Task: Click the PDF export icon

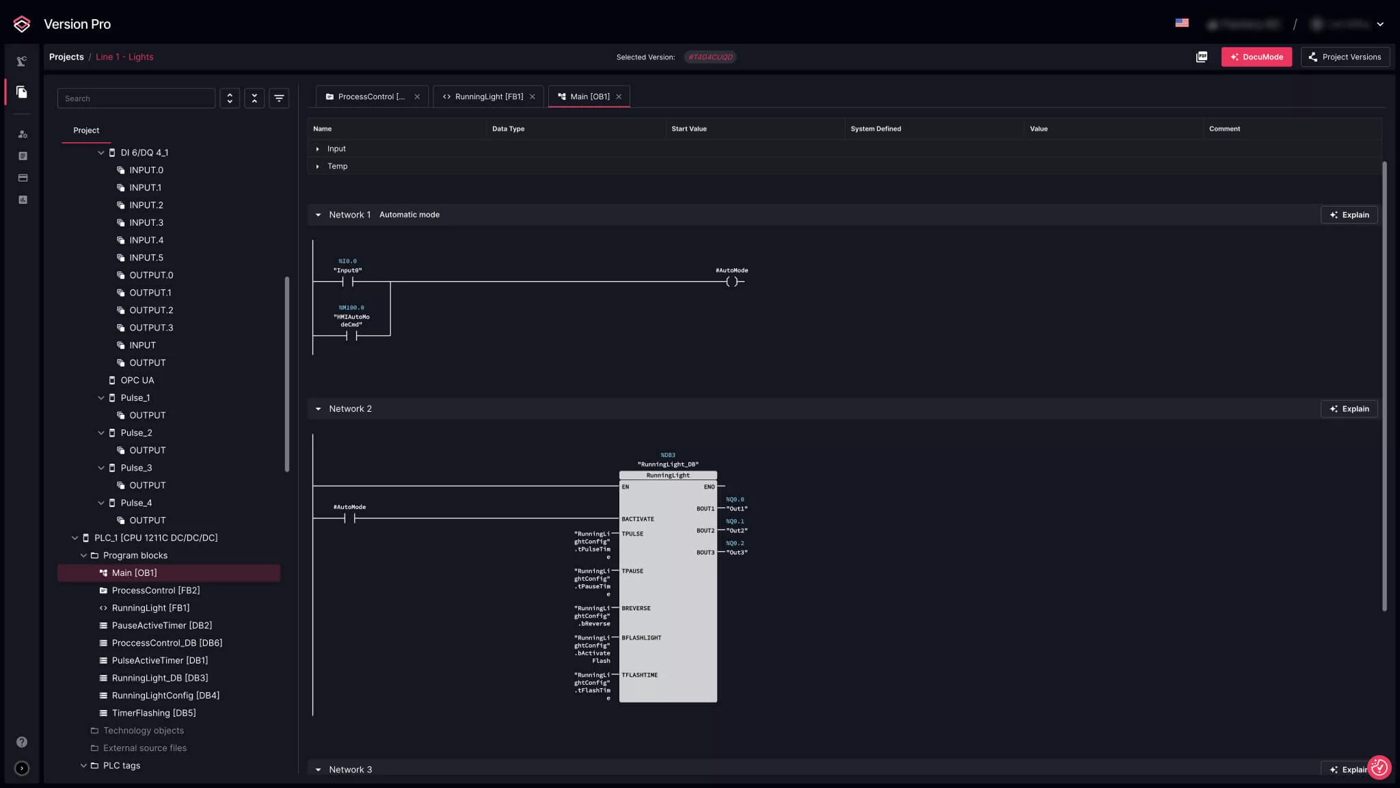Action: pos(1201,57)
